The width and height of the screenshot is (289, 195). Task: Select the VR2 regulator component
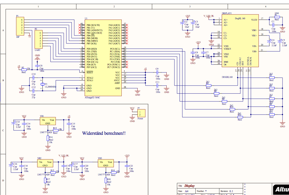(45, 163)
